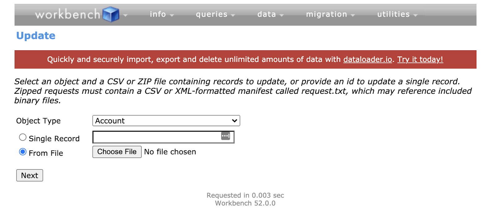Select the Single Record radio button
The width and height of the screenshot is (495, 220).
(x=23, y=137)
